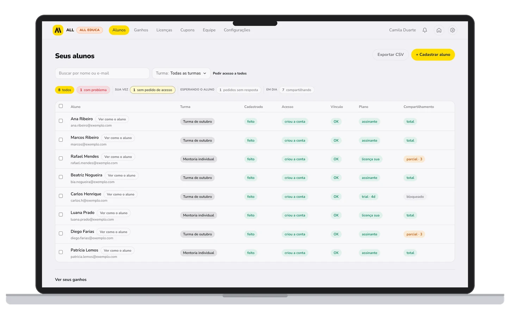510x322 pixels.
Task: Open the Equipe tab
Action: coord(209,30)
